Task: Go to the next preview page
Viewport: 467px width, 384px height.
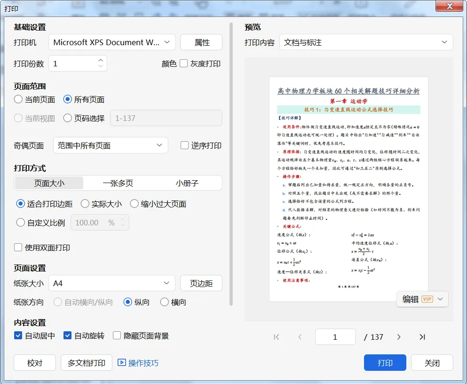Action: [x=399, y=337]
